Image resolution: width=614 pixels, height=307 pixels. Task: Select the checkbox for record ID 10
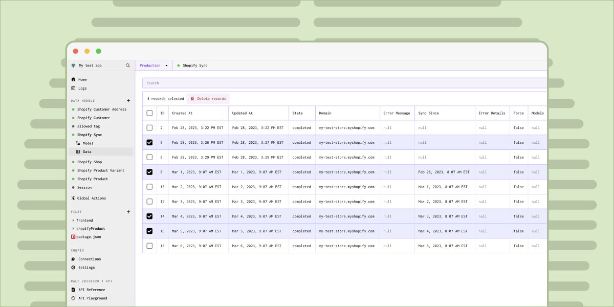(149, 187)
